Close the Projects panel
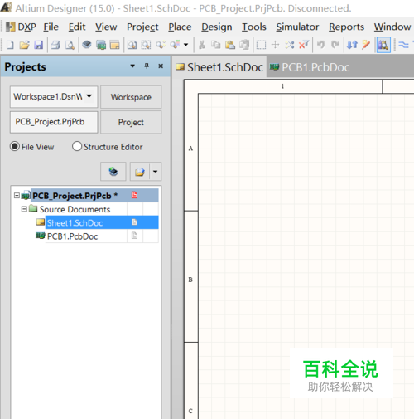 [161, 66]
